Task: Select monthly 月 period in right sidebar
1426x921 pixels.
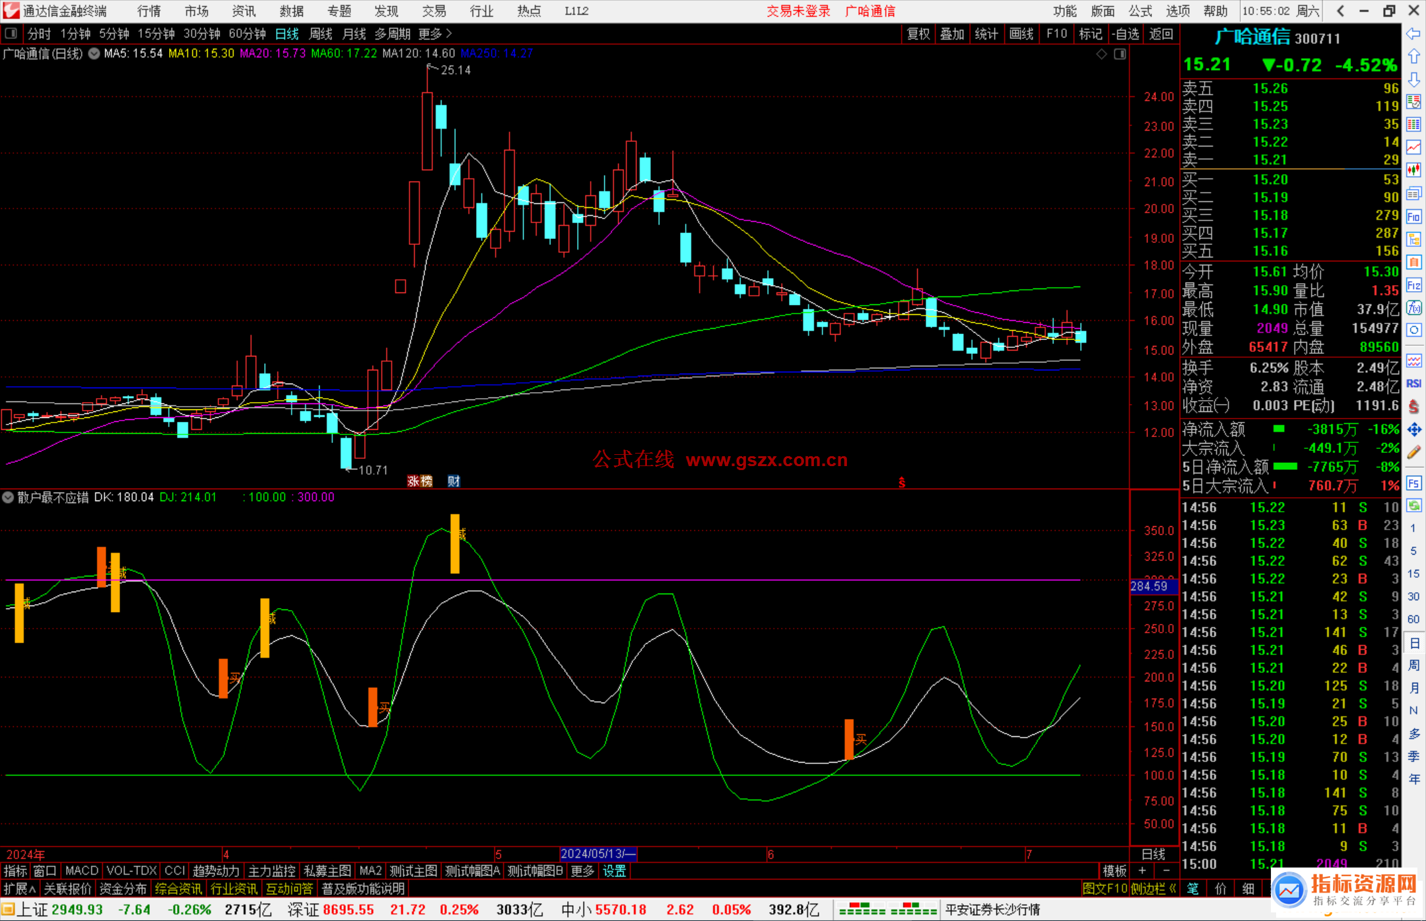Action: [x=1413, y=688]
